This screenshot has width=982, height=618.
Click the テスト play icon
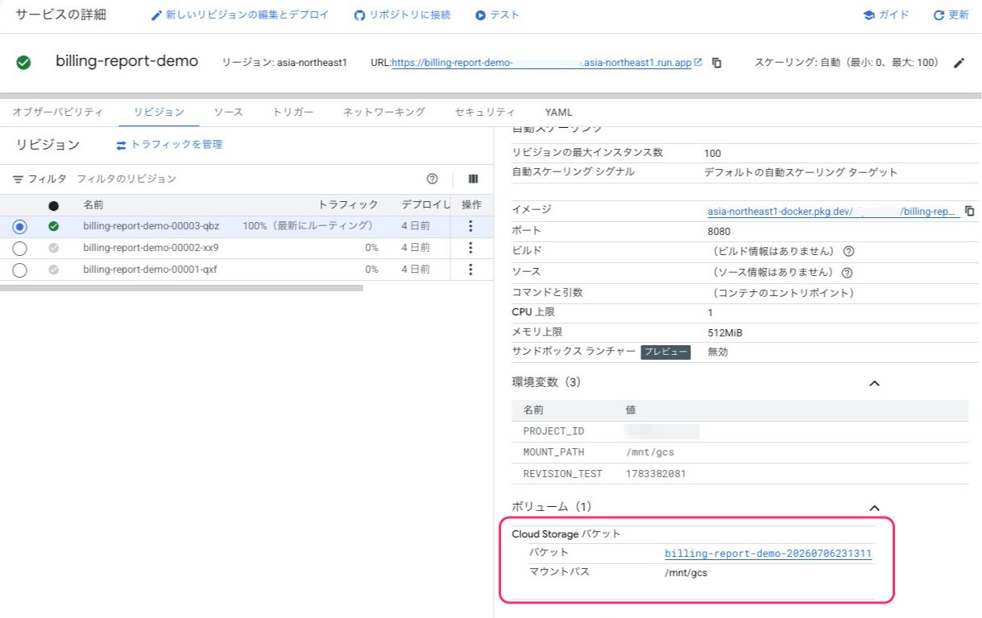coord(481,15)
